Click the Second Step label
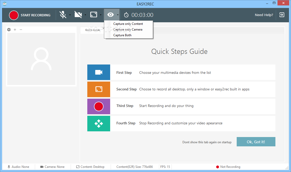The image size is (291, 172). pyautogui.click(x=126, y=89)
